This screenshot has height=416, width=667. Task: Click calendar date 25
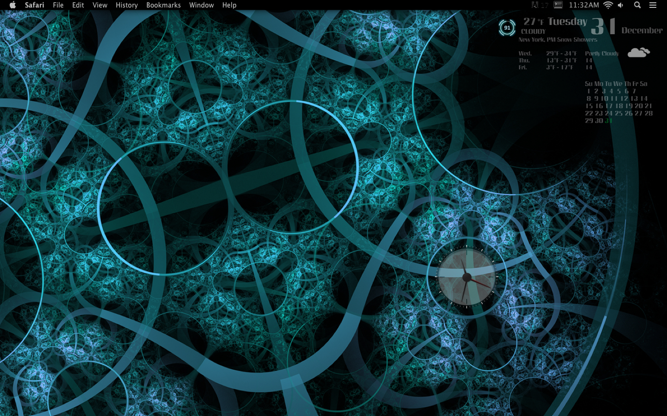(x=618, y=113)
